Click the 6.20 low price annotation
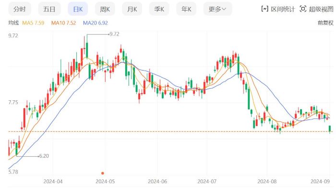Viewport: 336px width, 188px height. tap(44, 156)
